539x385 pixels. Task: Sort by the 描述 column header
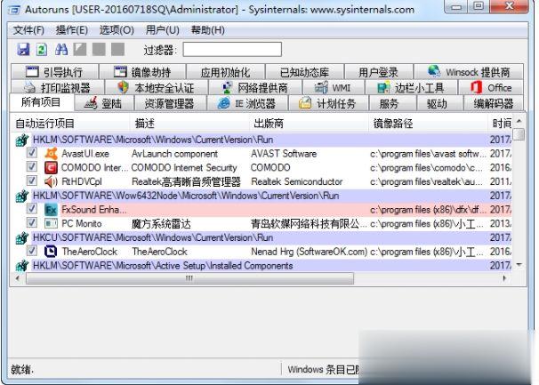pos(189,124)
